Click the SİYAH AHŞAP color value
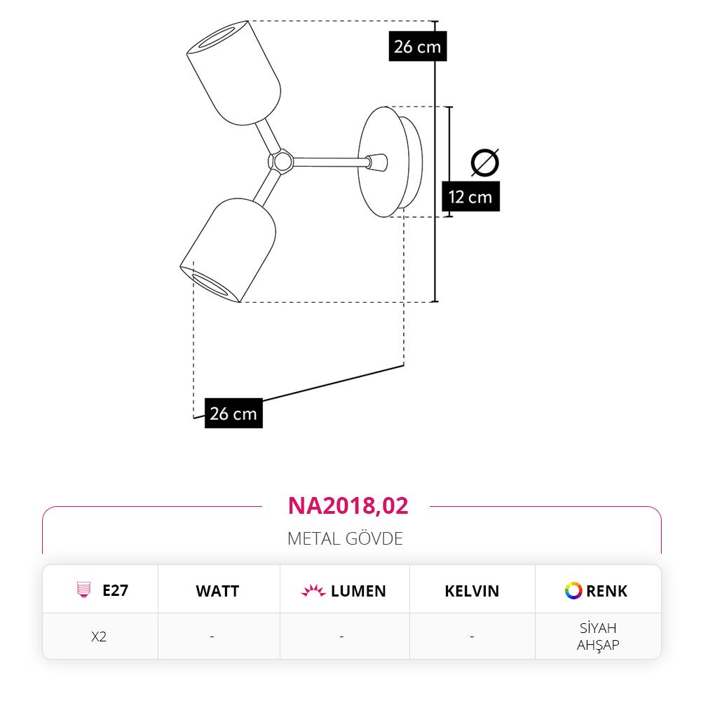This screenshot has width=701, height=701. click(598, 637)
